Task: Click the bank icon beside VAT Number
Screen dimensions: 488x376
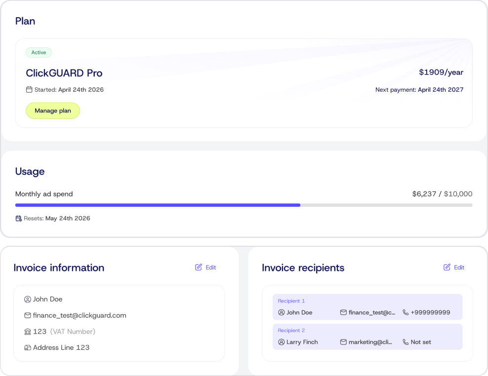Action: coord(27,332)
